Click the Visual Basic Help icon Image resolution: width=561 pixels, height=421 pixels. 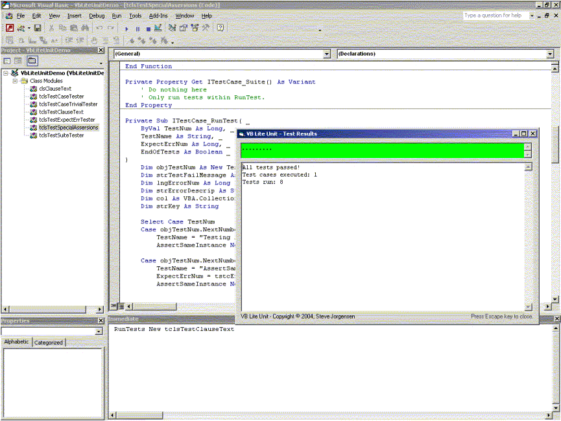[221, 28]
